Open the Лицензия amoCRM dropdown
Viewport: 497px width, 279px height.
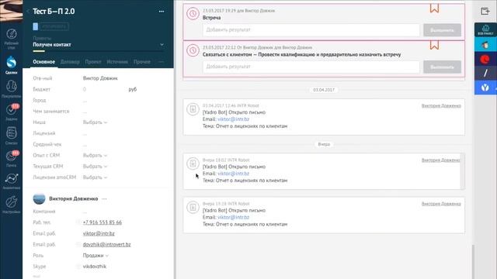(95, 177)
